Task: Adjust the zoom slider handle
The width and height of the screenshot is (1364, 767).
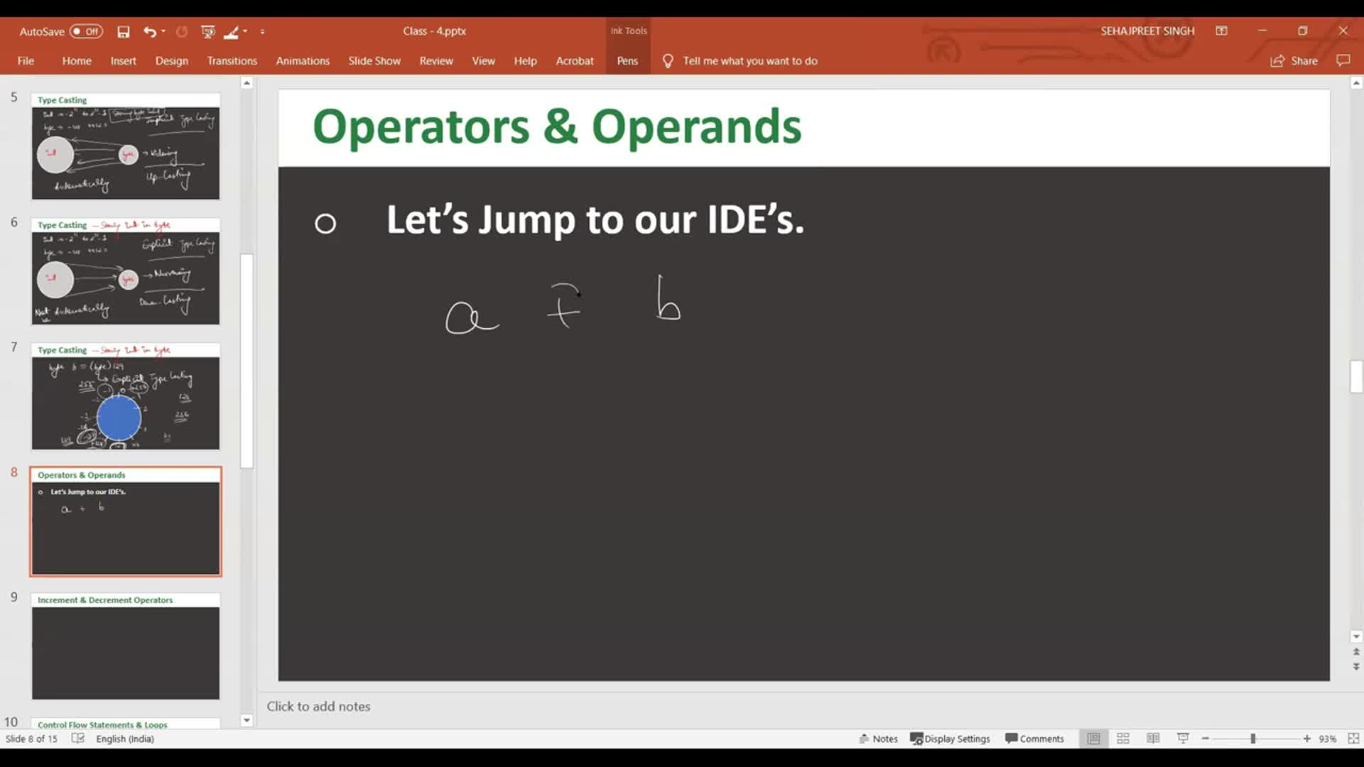Action: click(x=1253, y=739)
